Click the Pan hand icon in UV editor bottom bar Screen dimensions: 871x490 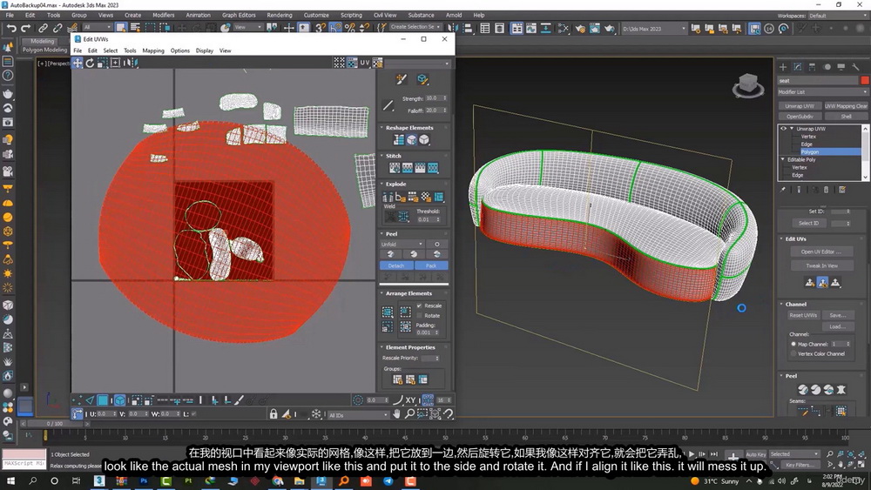tap(396, 414)
